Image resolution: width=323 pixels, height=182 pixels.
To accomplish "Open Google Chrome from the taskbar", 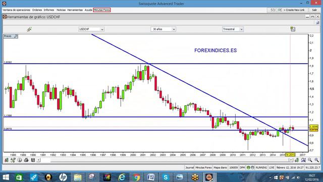I will click(x=136, y=177).
